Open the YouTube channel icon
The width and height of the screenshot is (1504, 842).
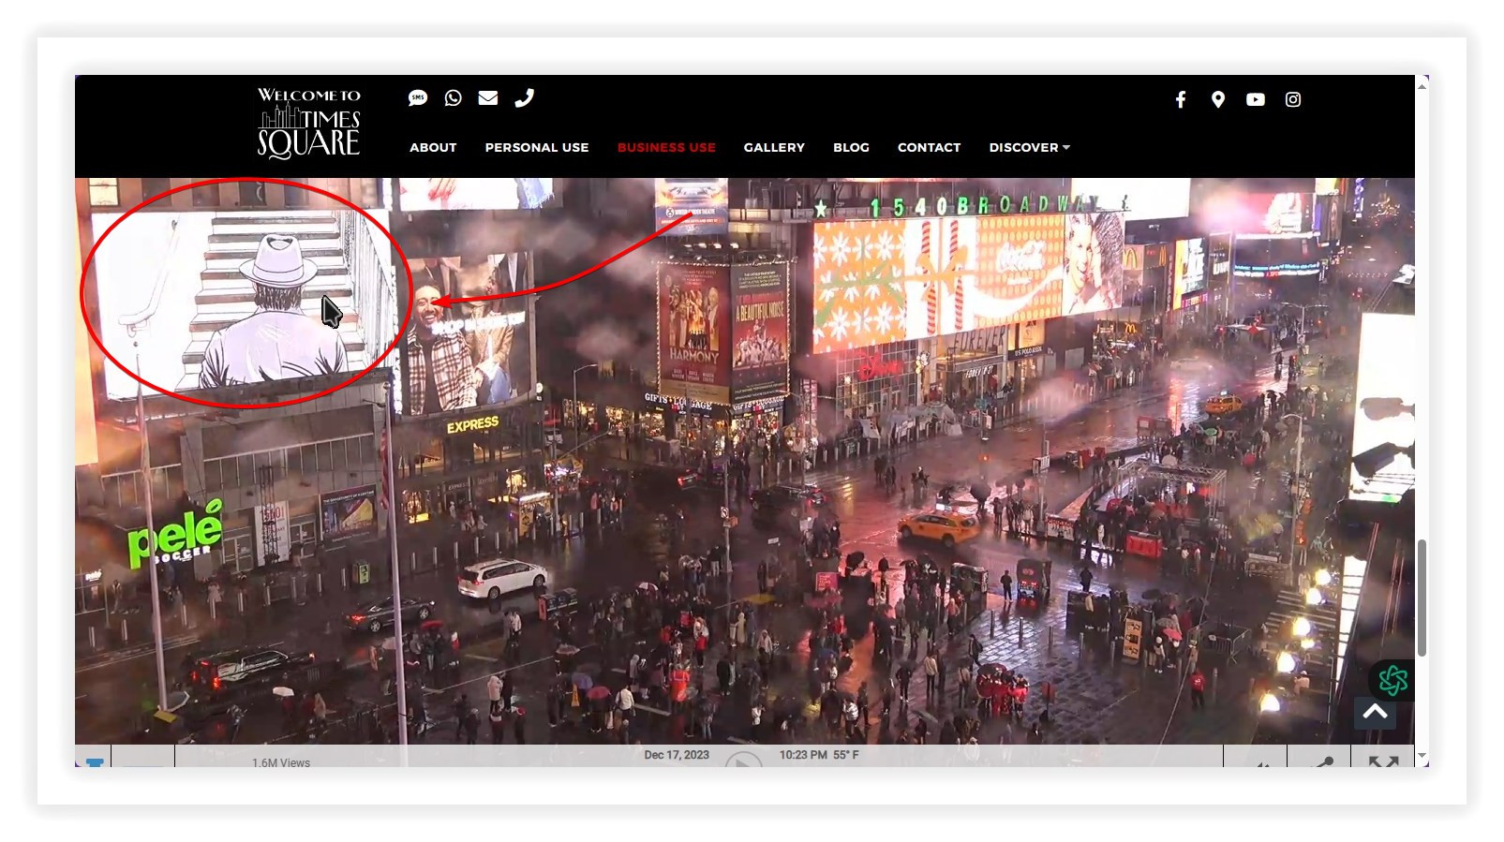1256,99
